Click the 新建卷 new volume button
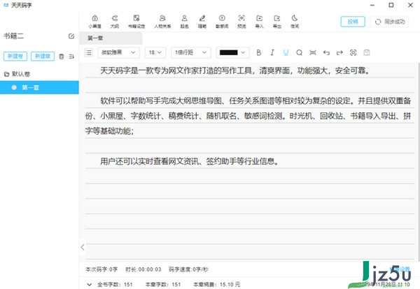 15,57
